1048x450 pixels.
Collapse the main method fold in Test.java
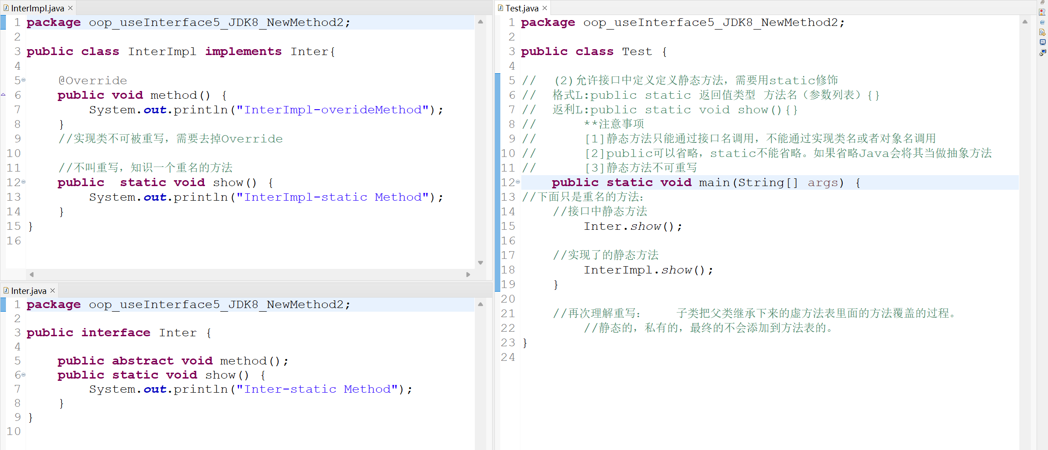(x=518, y=182)
